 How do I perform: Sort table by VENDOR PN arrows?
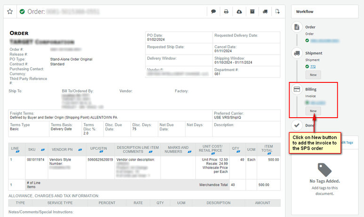(80, 150)
